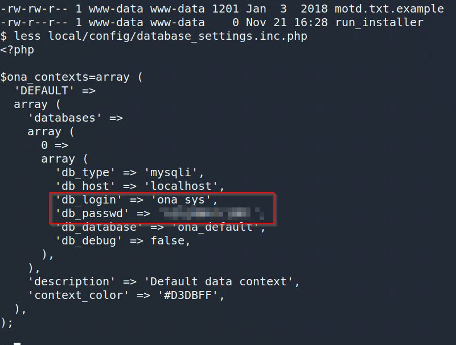Click the 'ona_sys' login value
The width and height of the screenshot is (456, 345).
pyautogui.click(x=181, y=200)
